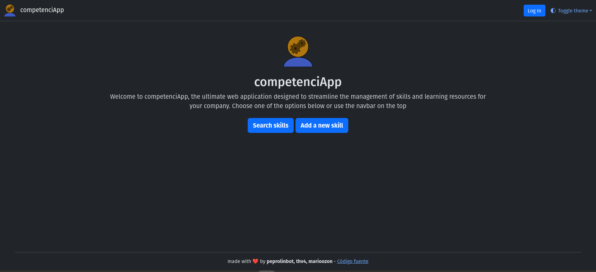
Task: Click the large gear-head logo image
Action: pyautogui.click(x=298, y=52)
